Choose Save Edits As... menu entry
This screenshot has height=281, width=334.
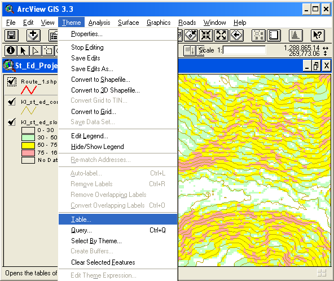(x=118, y=69)
